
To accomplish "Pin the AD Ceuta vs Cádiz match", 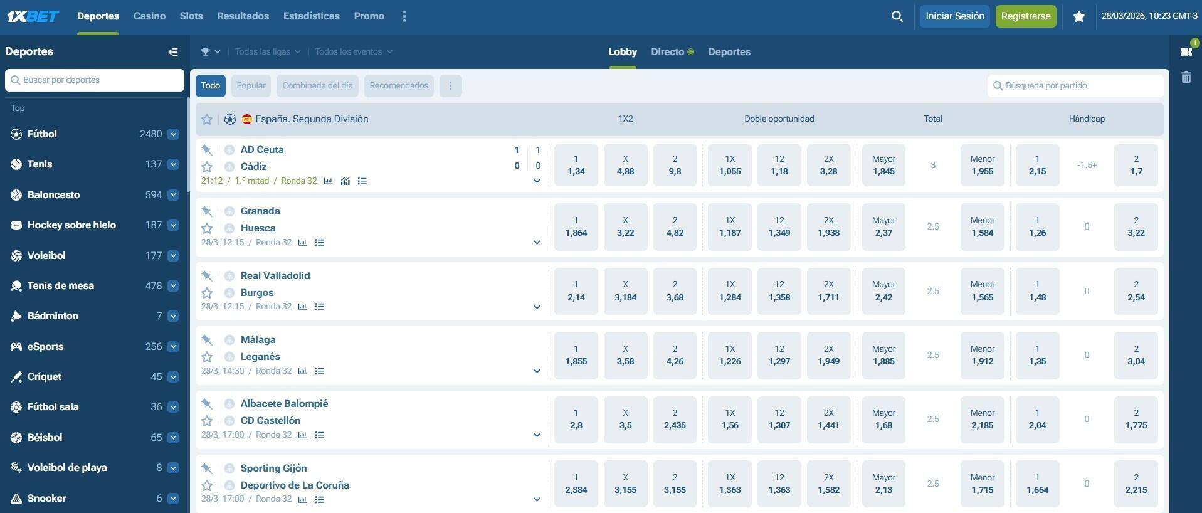I will click(x=206, y=149).
